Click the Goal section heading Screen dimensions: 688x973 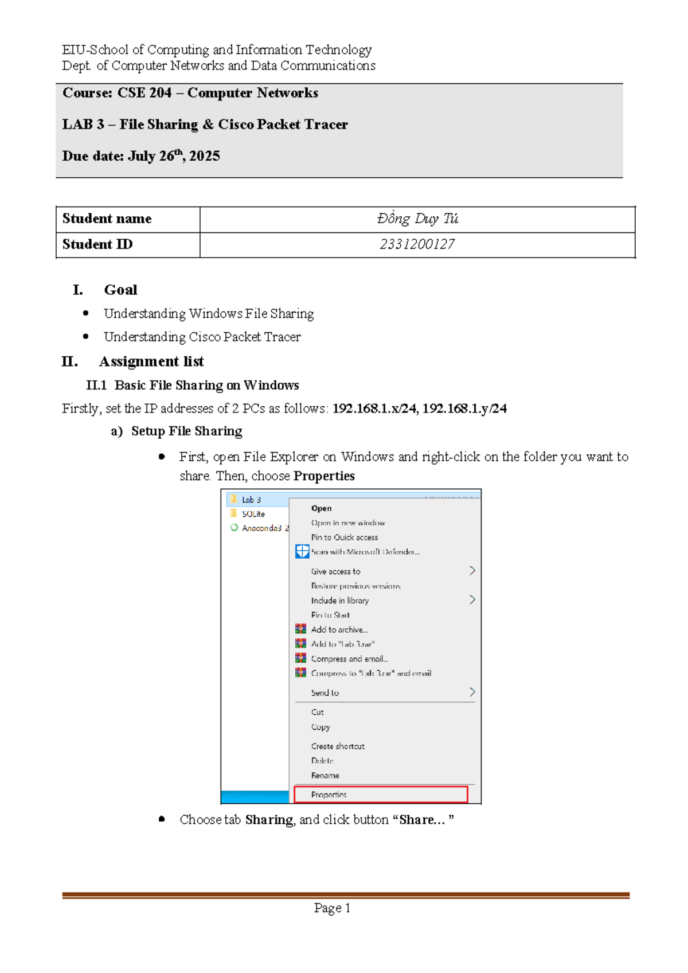[120, 290]
